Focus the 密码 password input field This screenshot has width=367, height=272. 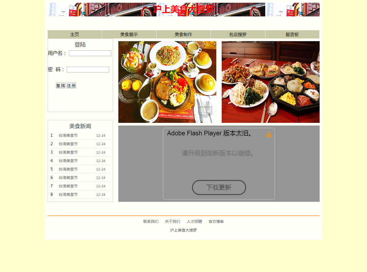(x=88, y=70)
